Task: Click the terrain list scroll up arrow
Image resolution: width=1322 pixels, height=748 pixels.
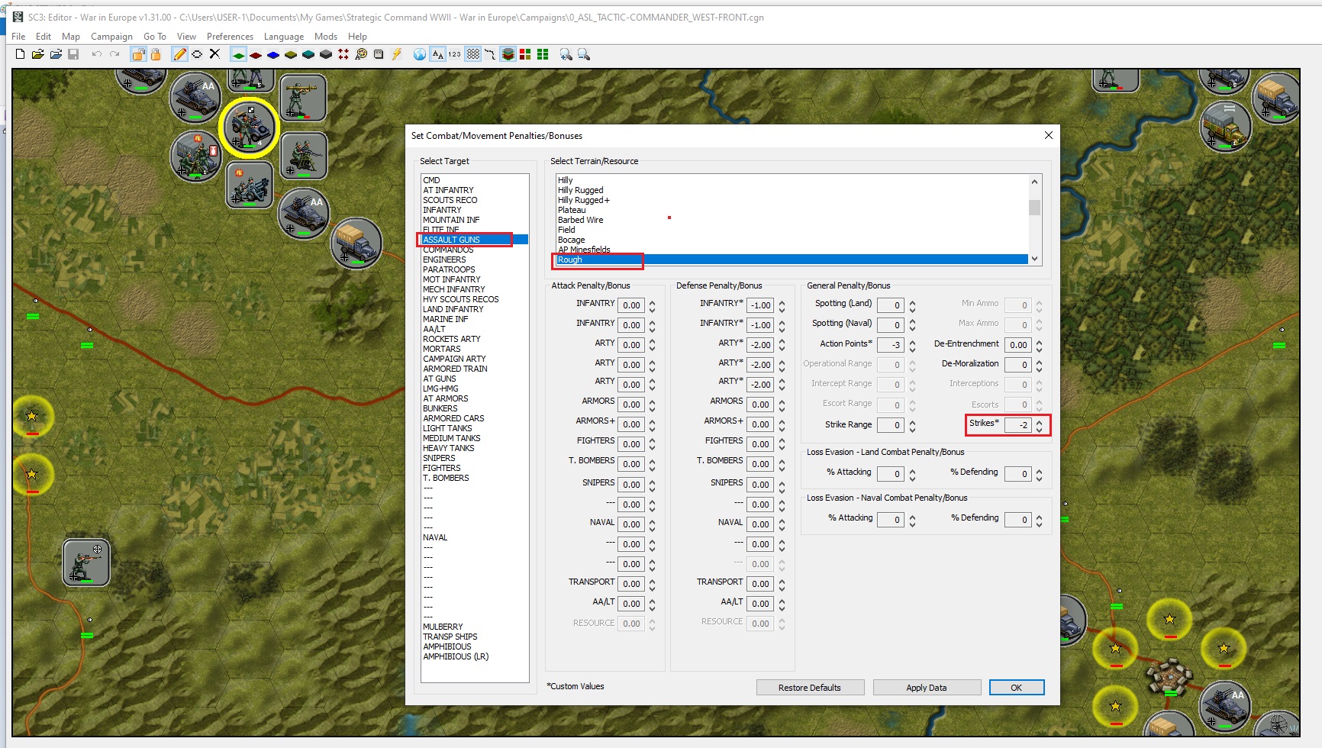Action: coord(1034,182)
